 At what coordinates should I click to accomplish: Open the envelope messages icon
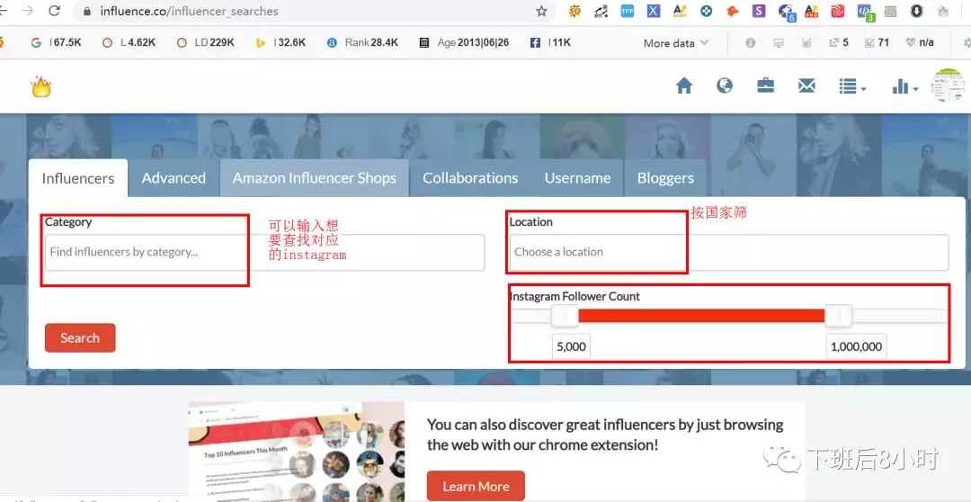pos(806,86)
